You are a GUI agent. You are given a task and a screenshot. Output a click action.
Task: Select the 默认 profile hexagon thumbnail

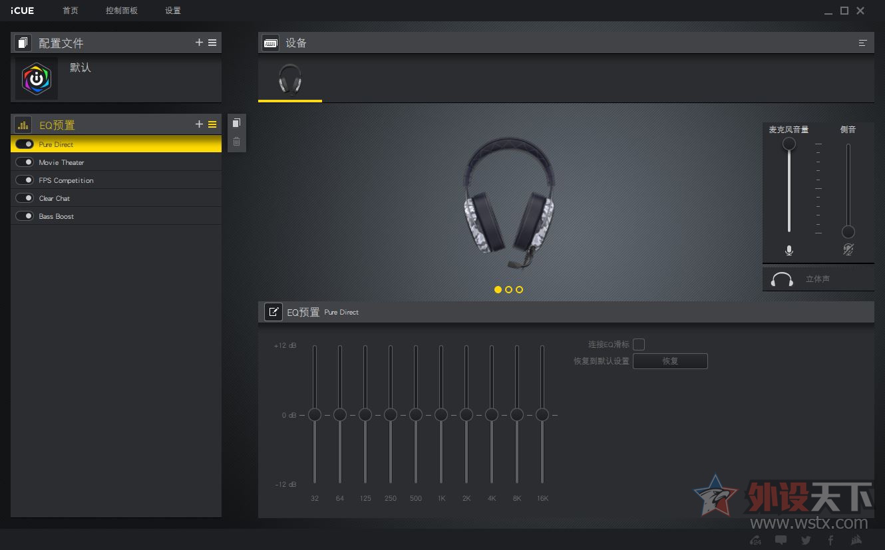tap(37, 78)
